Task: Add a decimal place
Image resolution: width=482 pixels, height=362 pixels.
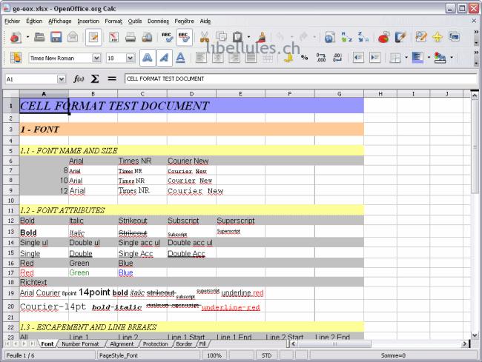Action: pos(321,58)
